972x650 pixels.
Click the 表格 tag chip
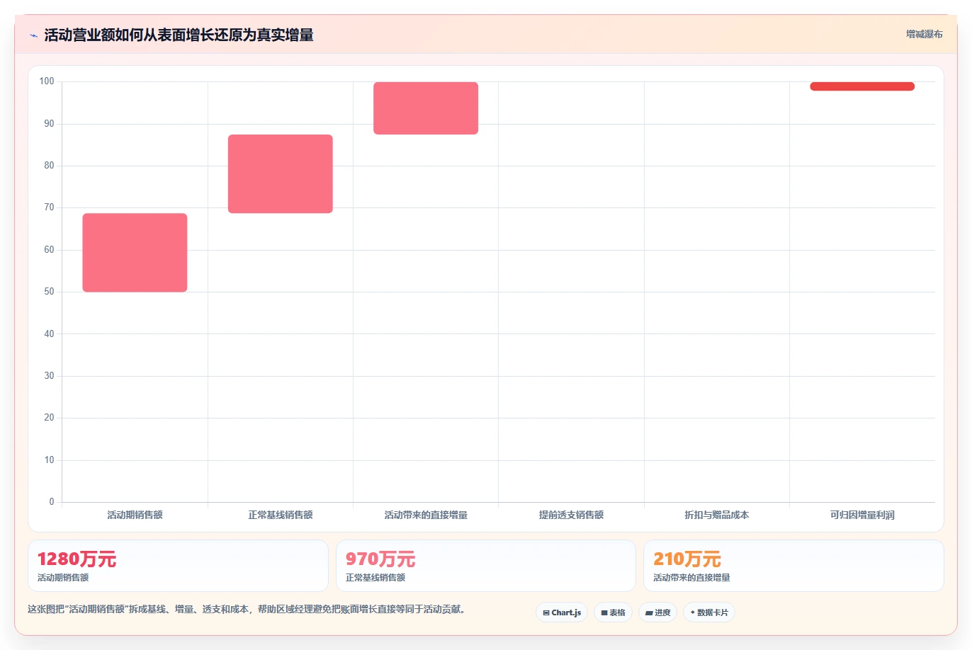[x=613, y=612]
